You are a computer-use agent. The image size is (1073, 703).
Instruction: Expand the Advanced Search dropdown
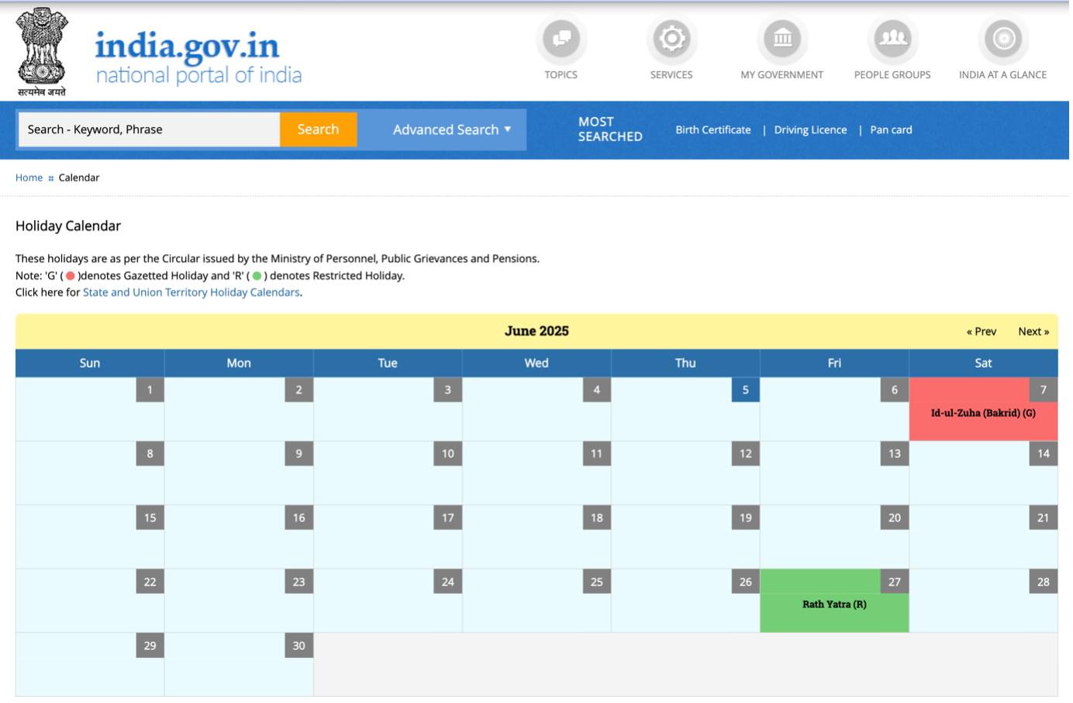[452, 129]
